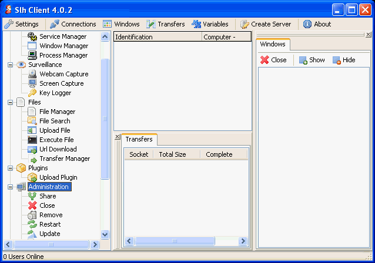375x263 pixels.
Task: Click the red Remove icon
Action: click(33, 215)
